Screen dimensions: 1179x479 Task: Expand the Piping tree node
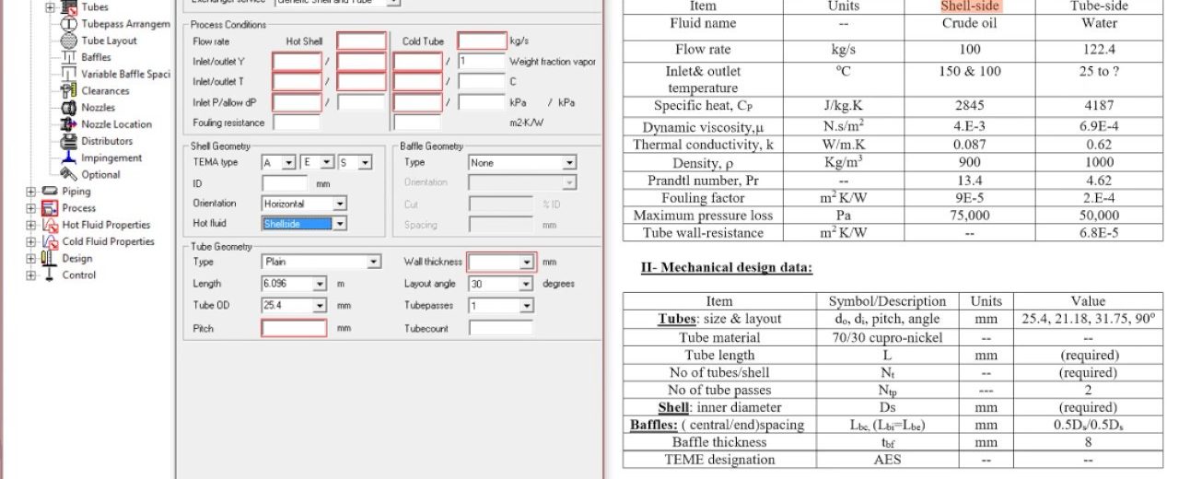pyautogui.click(x=31, y=192)
